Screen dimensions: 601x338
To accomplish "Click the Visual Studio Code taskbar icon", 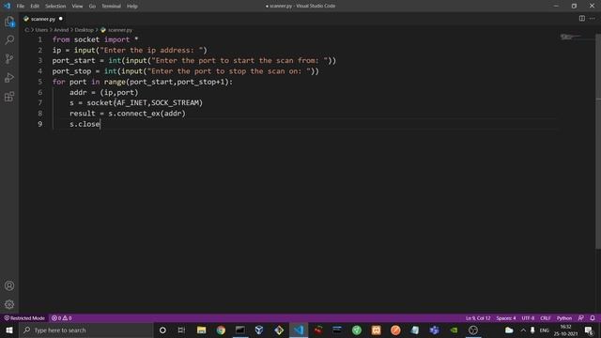I will coord(299,330).
